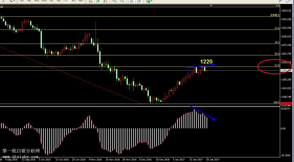Switch chart to bar chart mode
The image size is (294, 162).
(x=91, y=1)
